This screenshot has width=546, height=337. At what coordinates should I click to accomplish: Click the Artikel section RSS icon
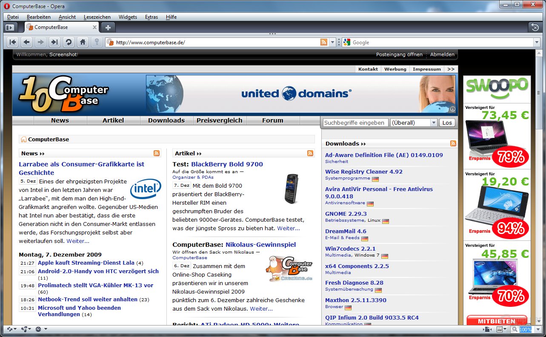(x=310, y=153)
